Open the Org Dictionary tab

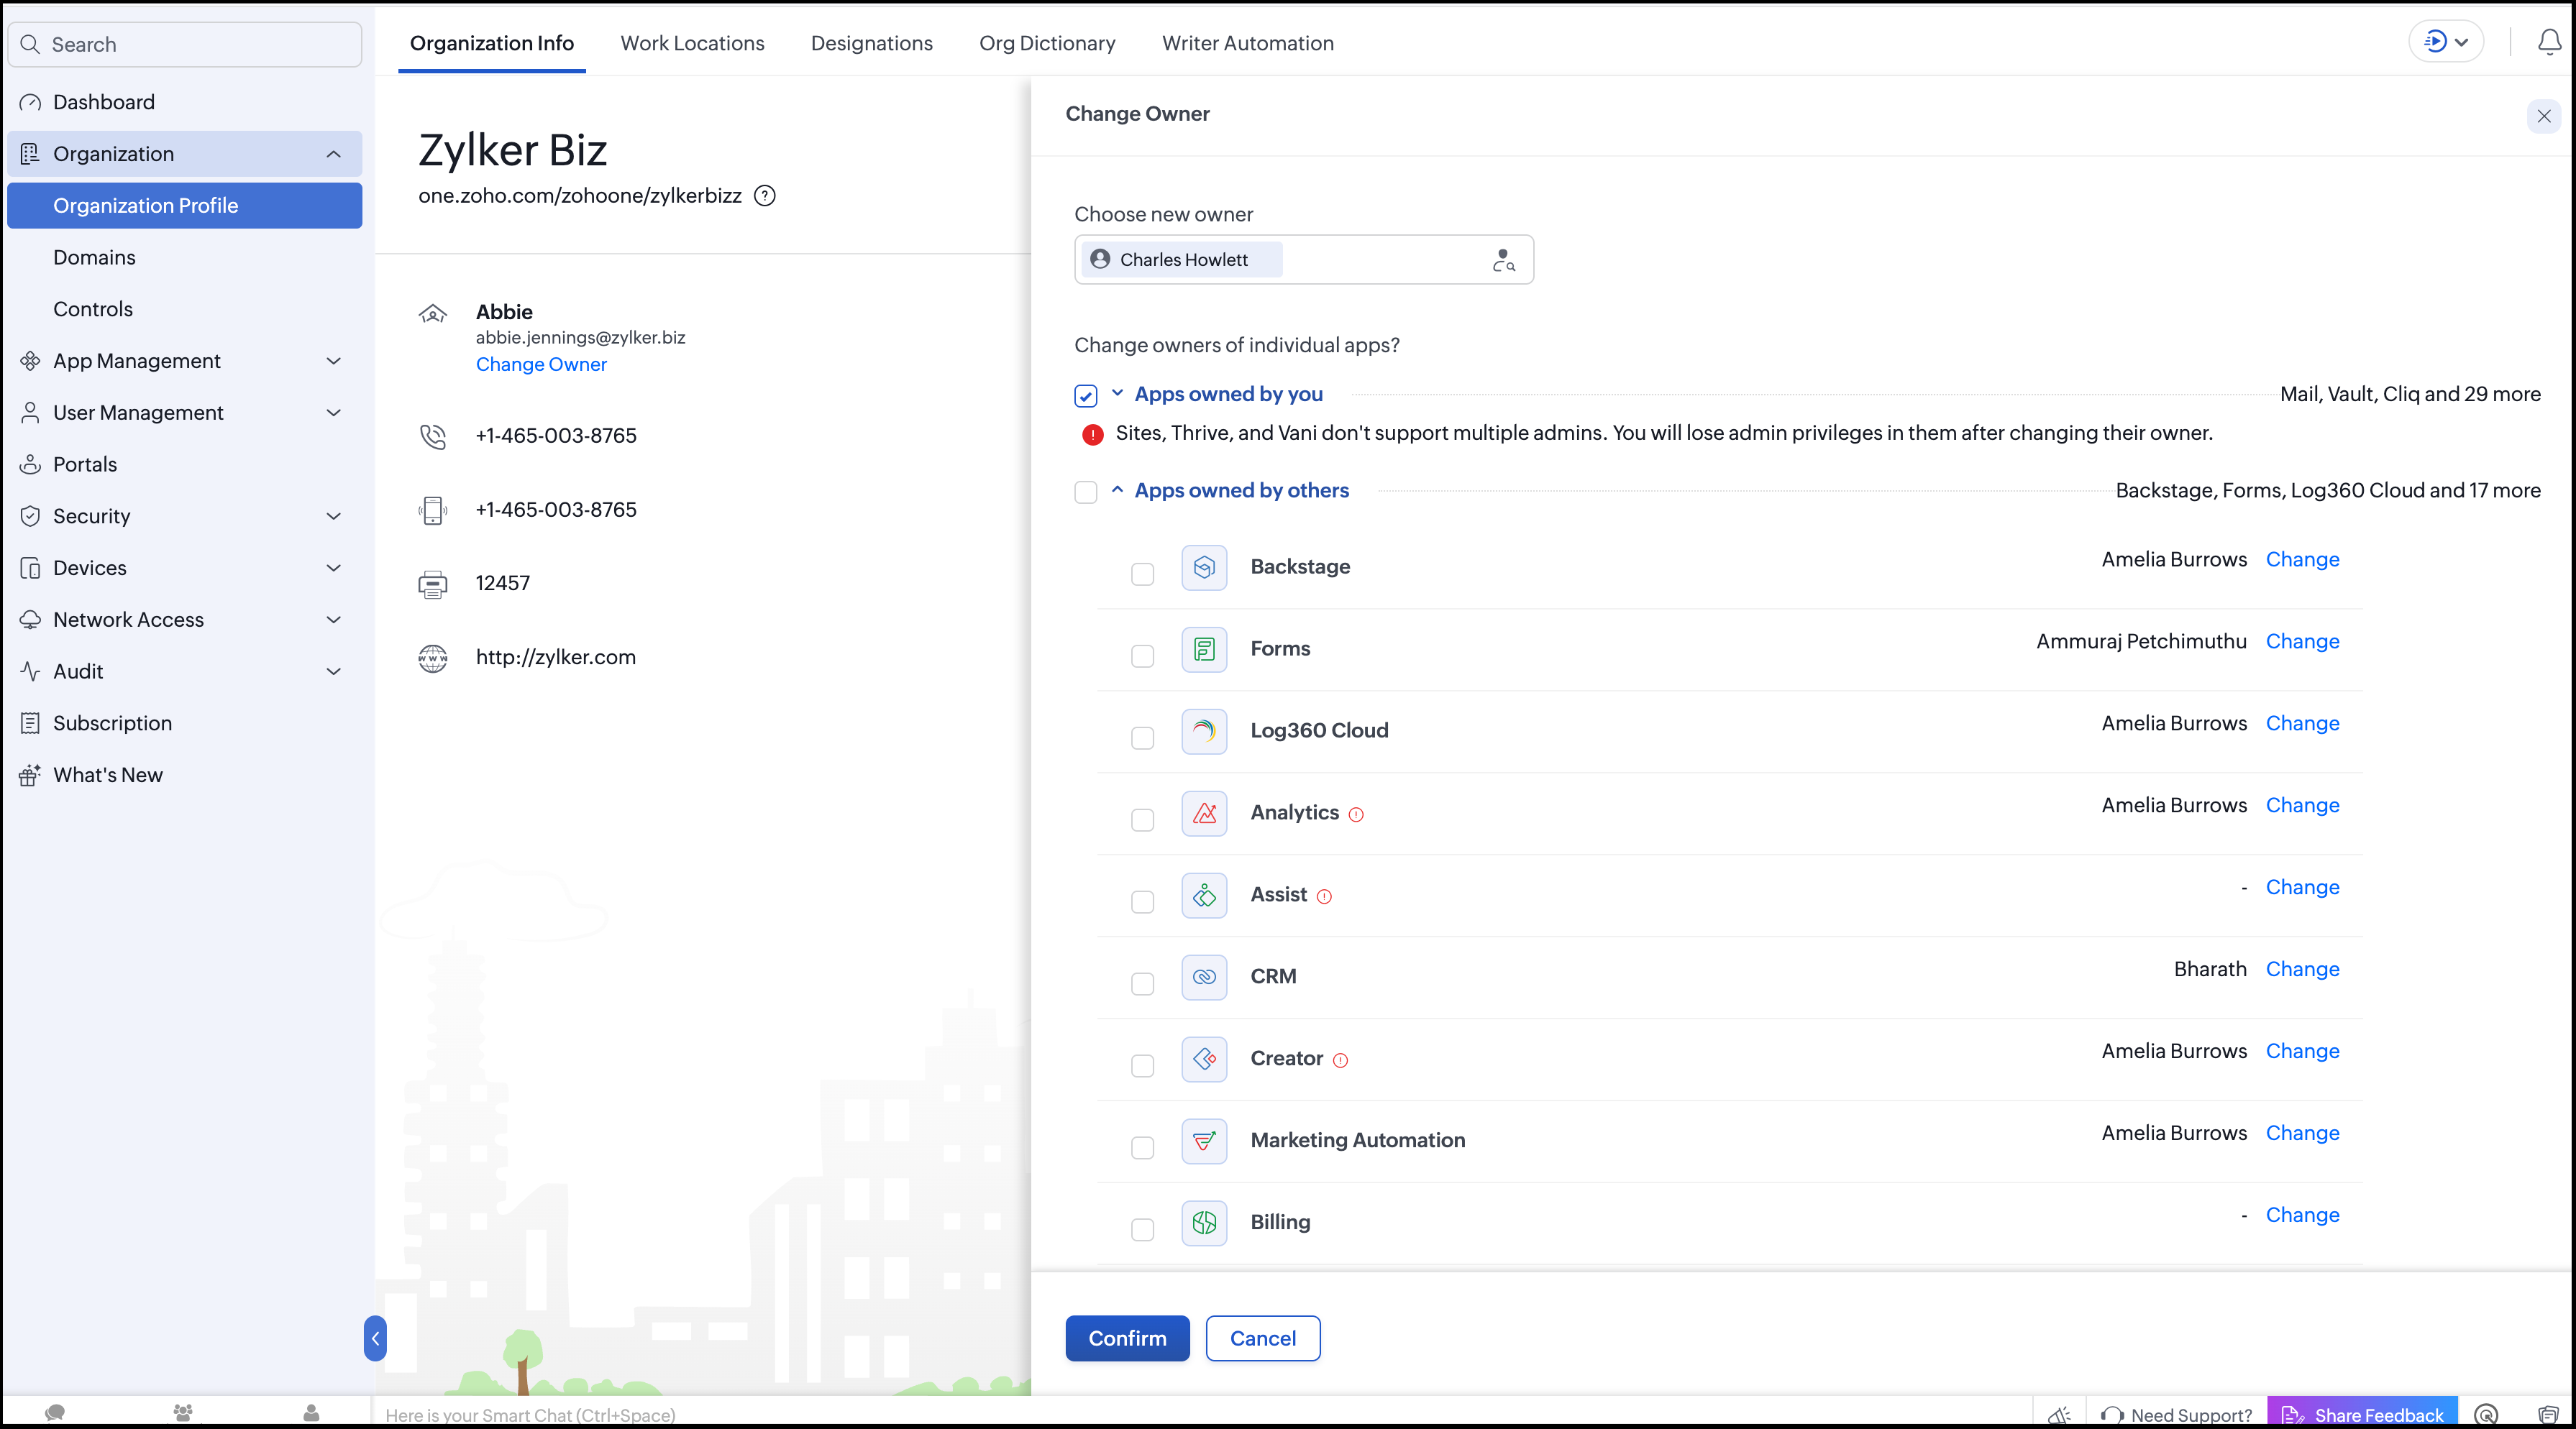point(1047,43)
